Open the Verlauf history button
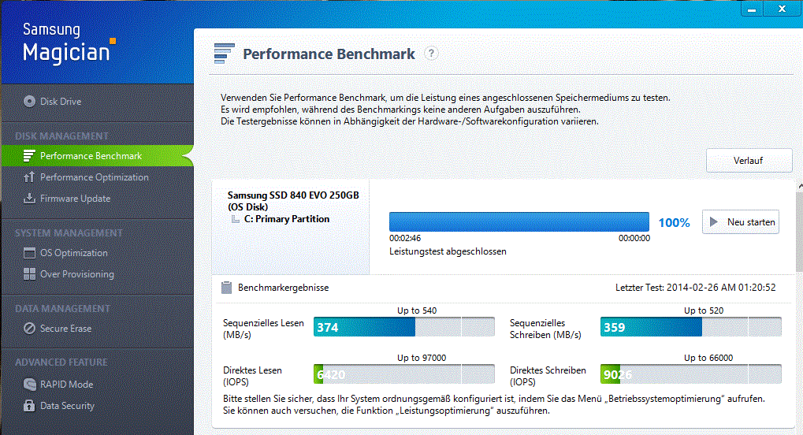 [749, 161]
